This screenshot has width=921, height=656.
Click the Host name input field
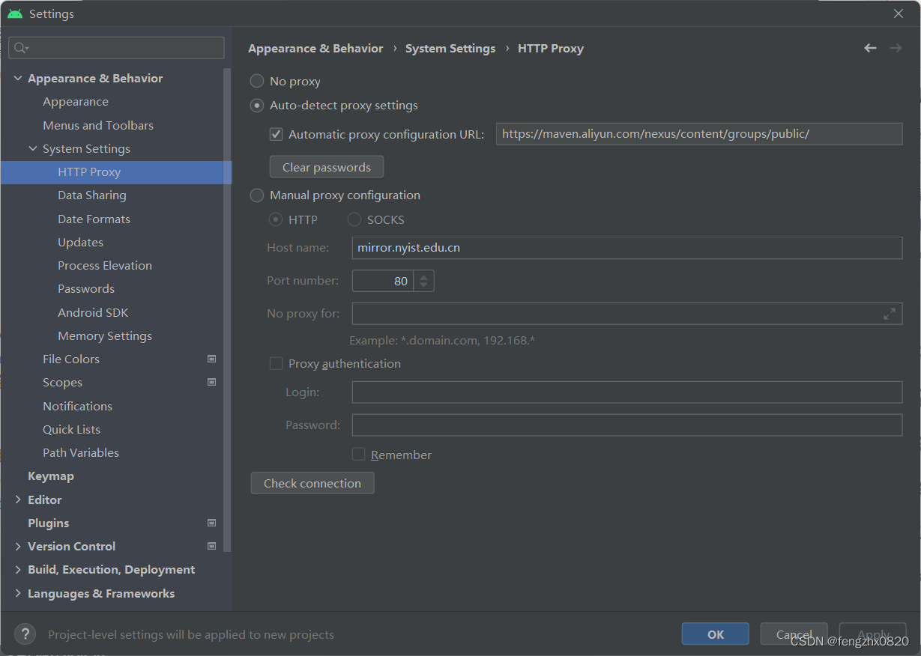tap(525, 247)
